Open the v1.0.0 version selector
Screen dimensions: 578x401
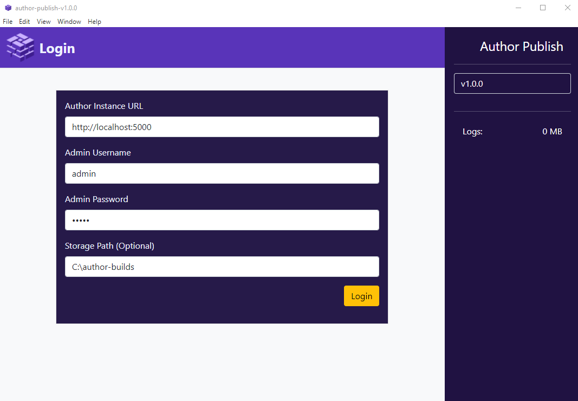[512, 83]
